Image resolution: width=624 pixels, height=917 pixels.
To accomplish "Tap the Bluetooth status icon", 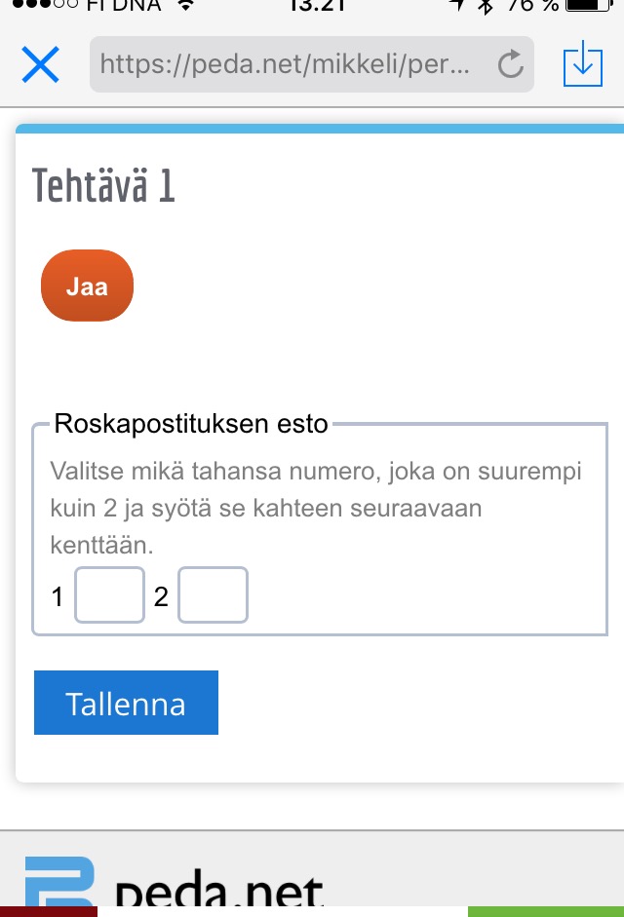I will coord(486,6).
